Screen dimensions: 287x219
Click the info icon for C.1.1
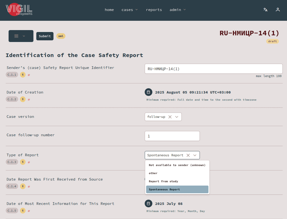tap(23, 75)
